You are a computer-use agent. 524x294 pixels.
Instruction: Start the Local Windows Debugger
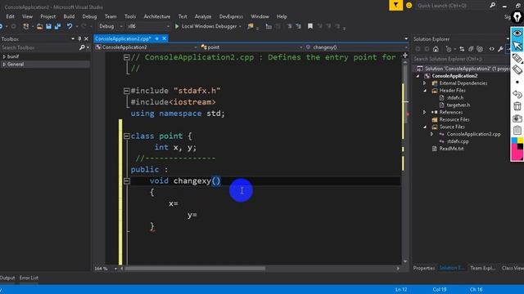pos(208,26)
